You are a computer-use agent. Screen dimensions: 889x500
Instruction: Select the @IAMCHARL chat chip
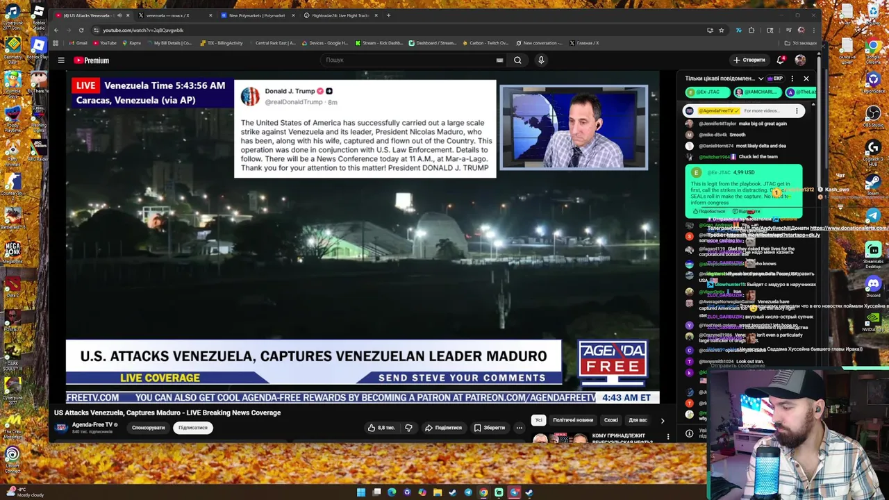tap(759, 92)
